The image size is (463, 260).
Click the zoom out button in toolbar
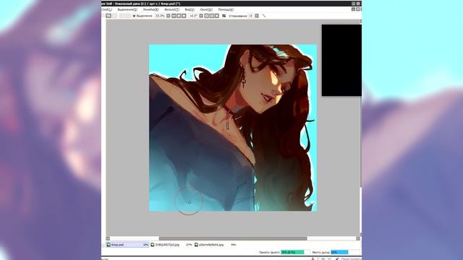174,16
